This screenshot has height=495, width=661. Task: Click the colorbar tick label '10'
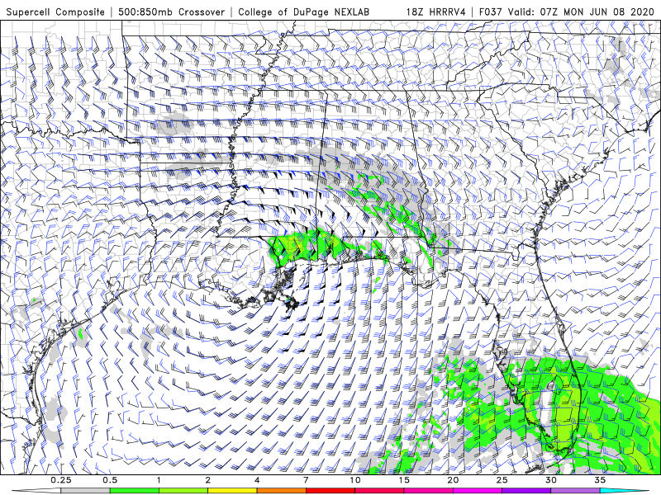click(355, 480)
